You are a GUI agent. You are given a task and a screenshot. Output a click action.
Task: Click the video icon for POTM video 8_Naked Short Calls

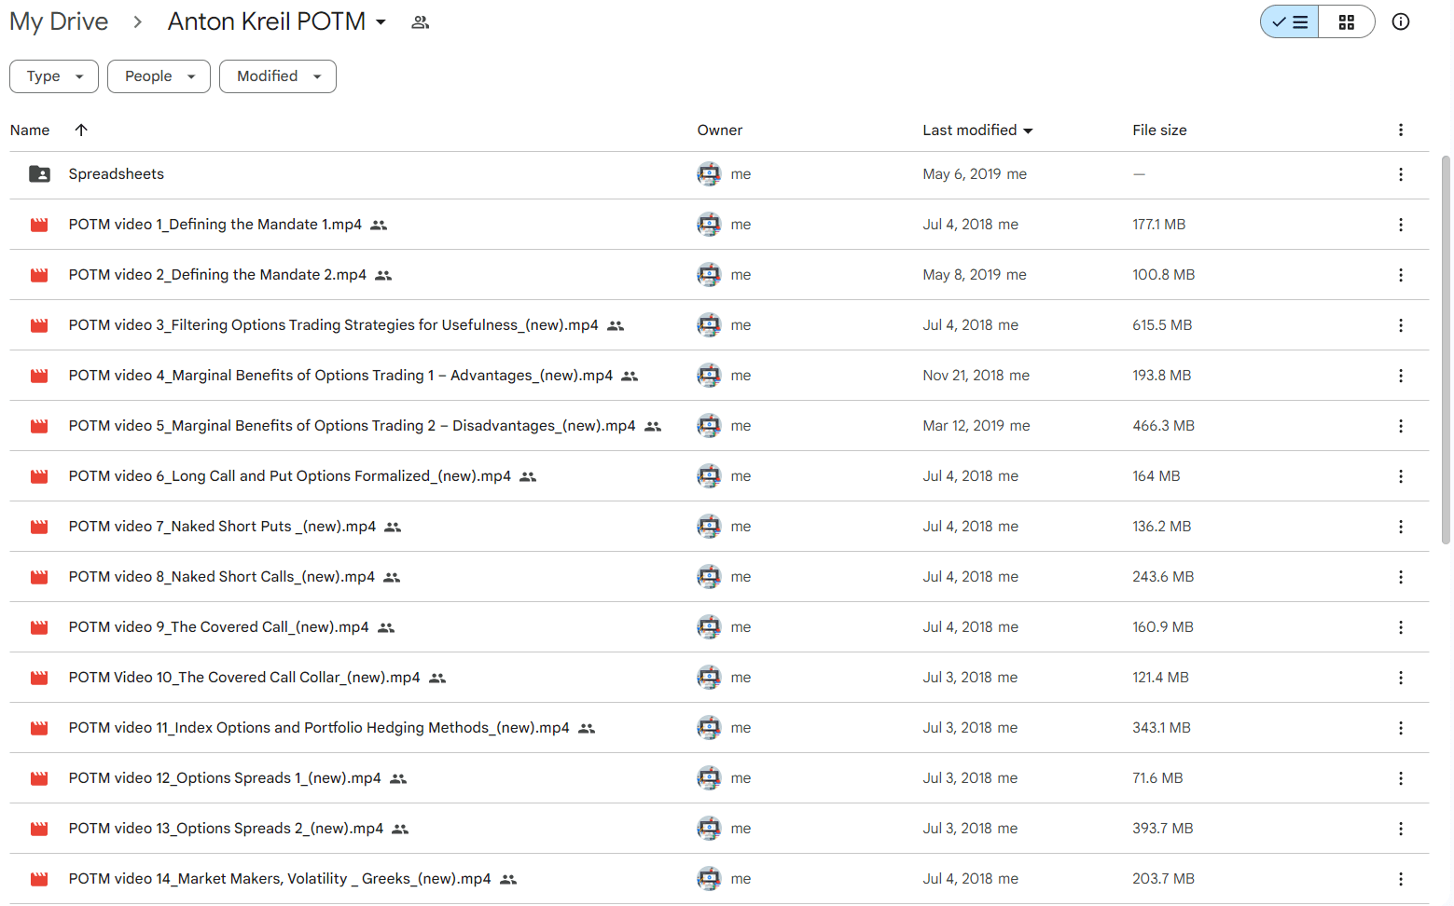(x=39, y=577)
